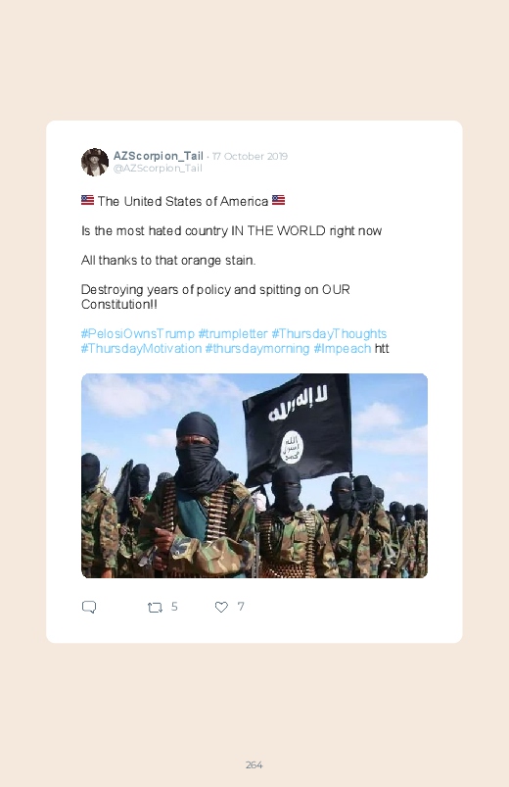Screen dimensions: 509x787
Task: Click the heart like icon
Action: pyautogui.click(x=221, y=607)
